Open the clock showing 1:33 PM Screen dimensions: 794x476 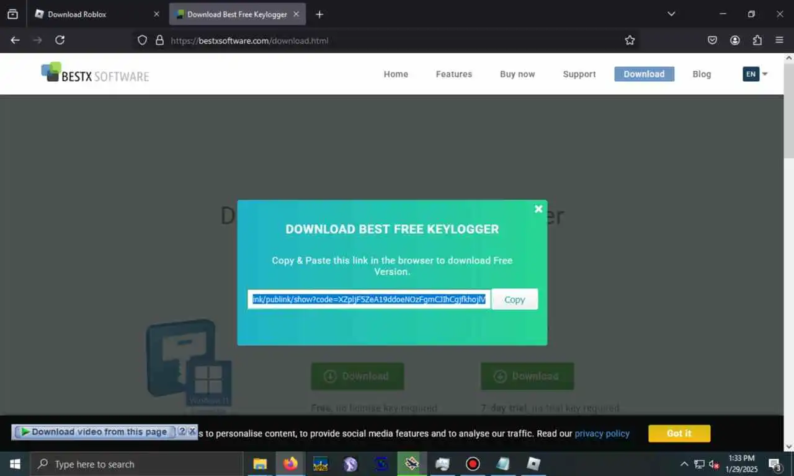(741, 464)
